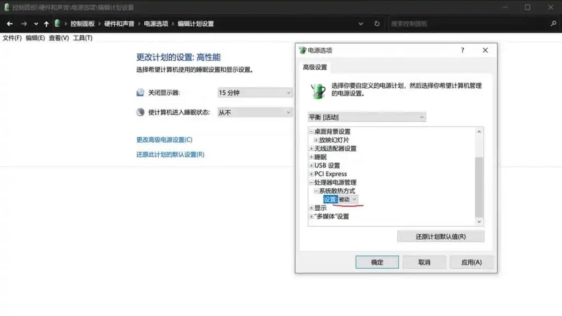Click the 还原计划默认值(R) button
562x316 pixels.
[x=440, y=236]
